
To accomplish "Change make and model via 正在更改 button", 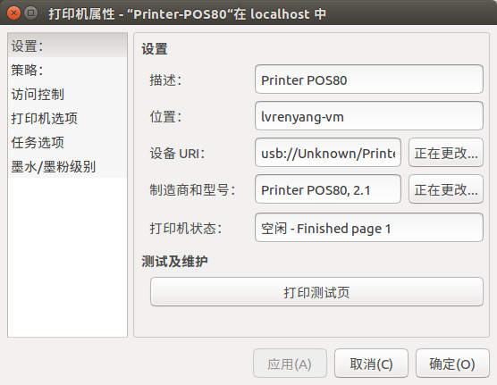I will point(446,189).
